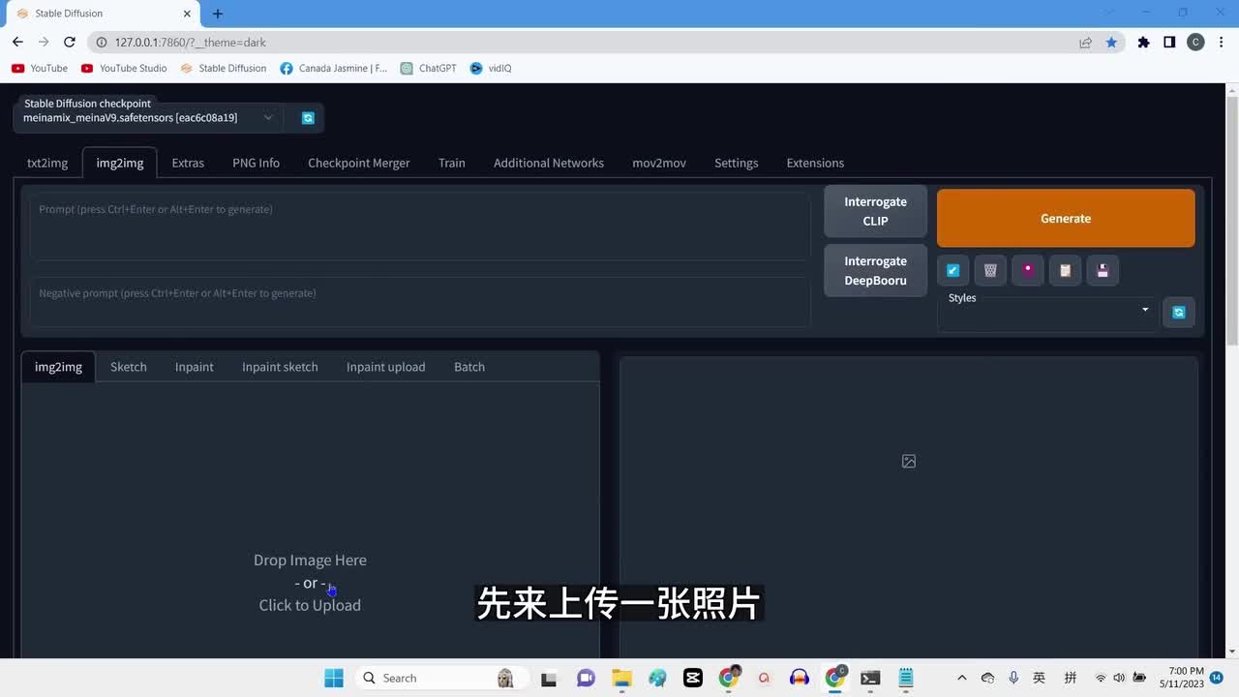The width and height of the screenshot is (1239, 697).
Task: Open CapCut from the Windows taskbar
Action: (x=692, y=678)
